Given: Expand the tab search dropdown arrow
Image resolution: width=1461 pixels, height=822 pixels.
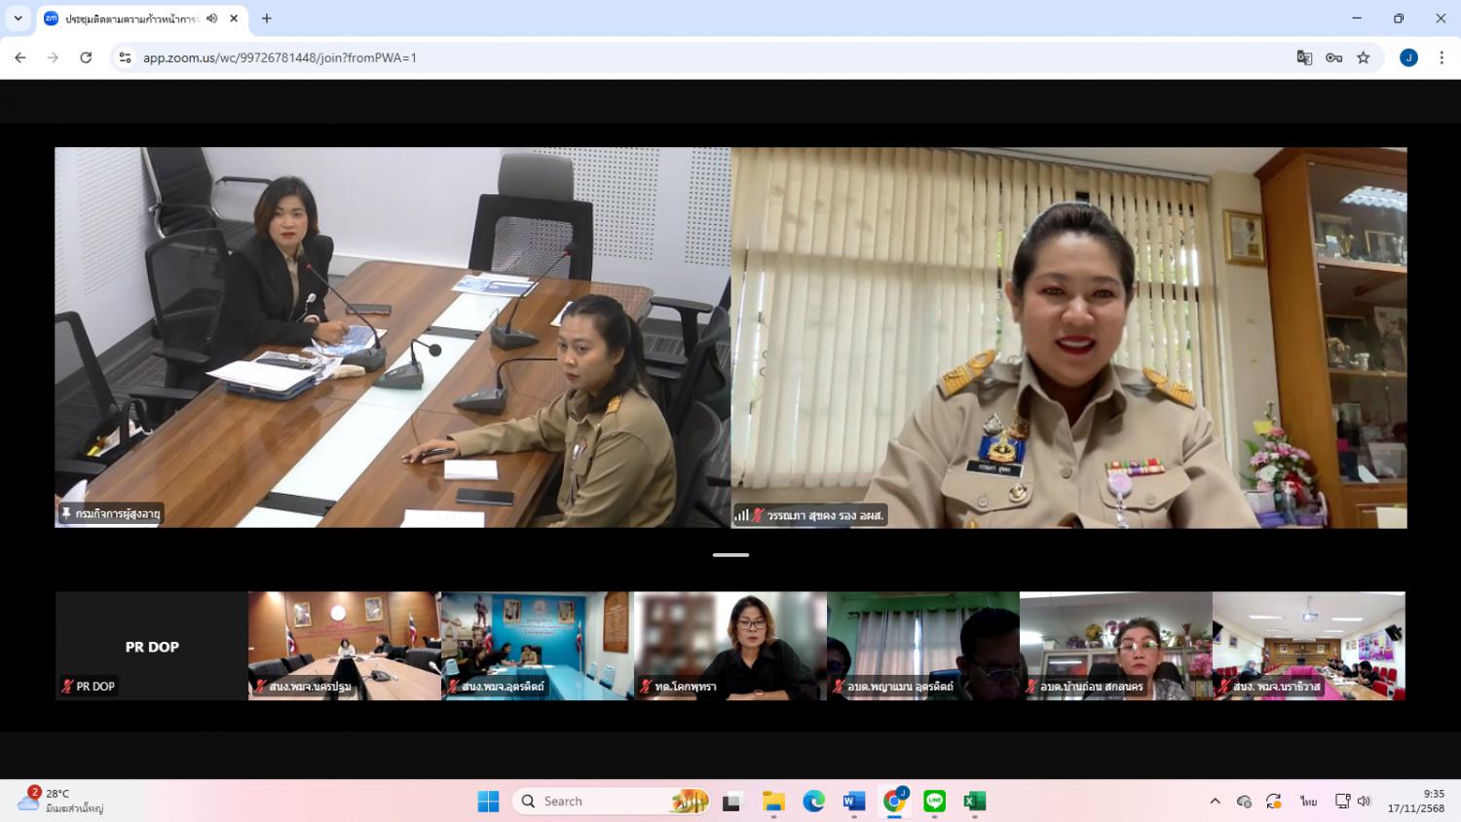Looking at the screenshot, I should pyautogui.click(x=18, y=19).
